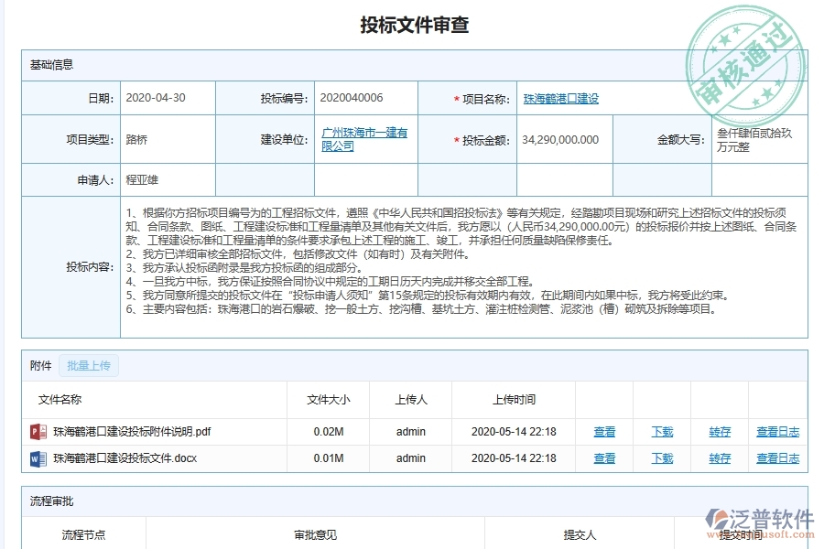Open the 批量上传 batch upload button
The image size is (824, 549).
(x=89, y=364)
